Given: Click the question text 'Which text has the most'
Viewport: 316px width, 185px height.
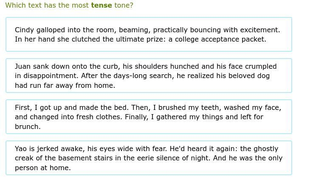Looking at the screenshot, I should pyautogui.click(x=47, y=5).
